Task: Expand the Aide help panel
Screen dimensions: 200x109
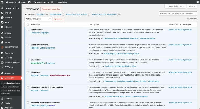Action: pyautogui.click(x=192, y=6)
